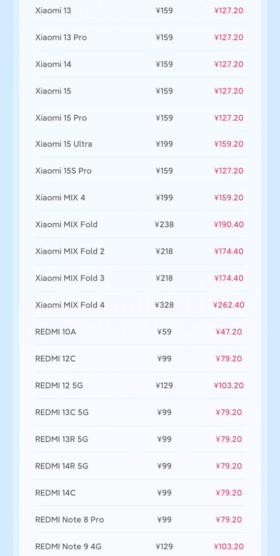
Task: Select the Xiaomi 14 discounted price ¥127.20
Action: click(x=229, y=64)
